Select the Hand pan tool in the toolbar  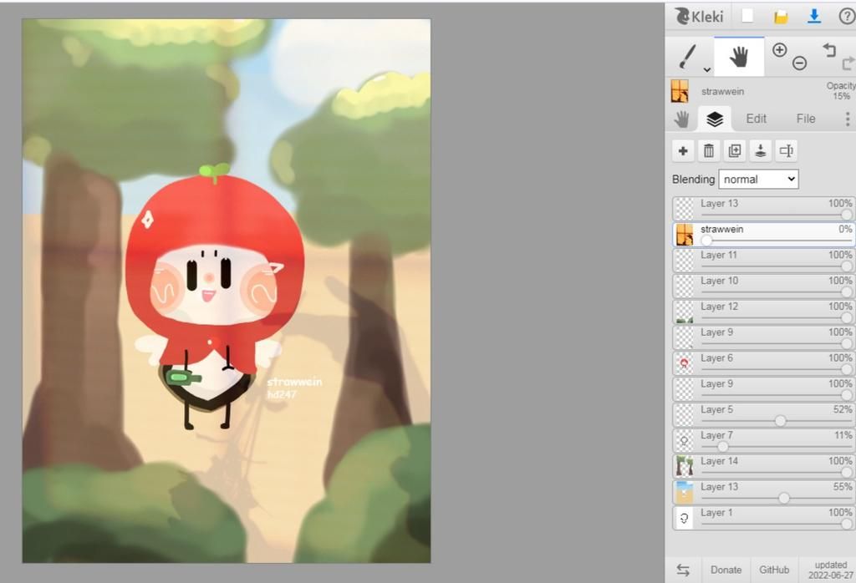pyautogui.click(x=739, y=57)
